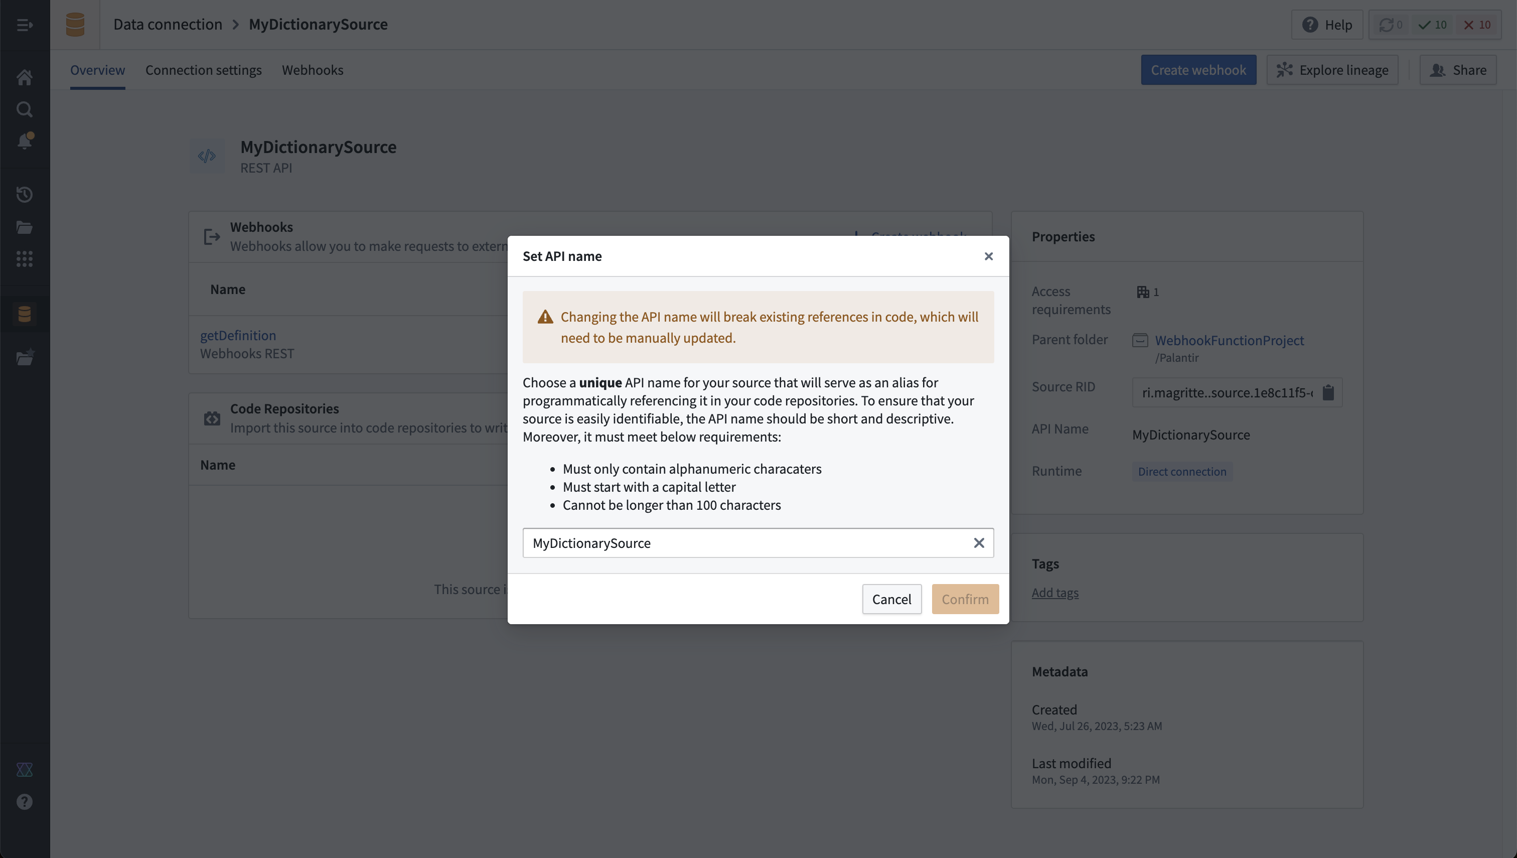Click the Code Repositories section icon
This screenshot has width=1517, height=858.
point(212,418)
